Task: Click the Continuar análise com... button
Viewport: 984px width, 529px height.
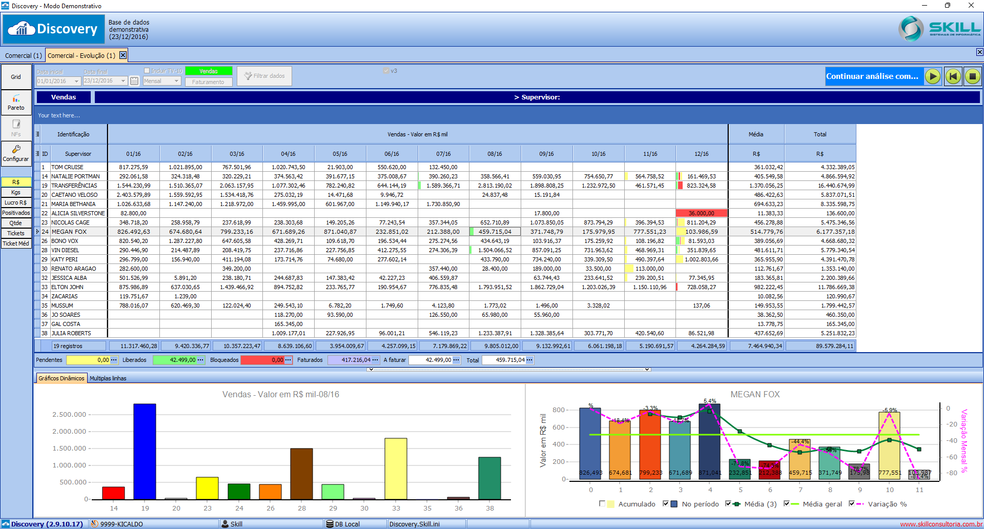Action: 873,76
